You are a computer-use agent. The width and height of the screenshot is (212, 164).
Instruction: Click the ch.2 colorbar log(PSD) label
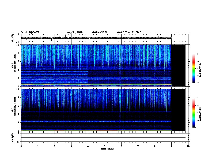click(200, 114)
